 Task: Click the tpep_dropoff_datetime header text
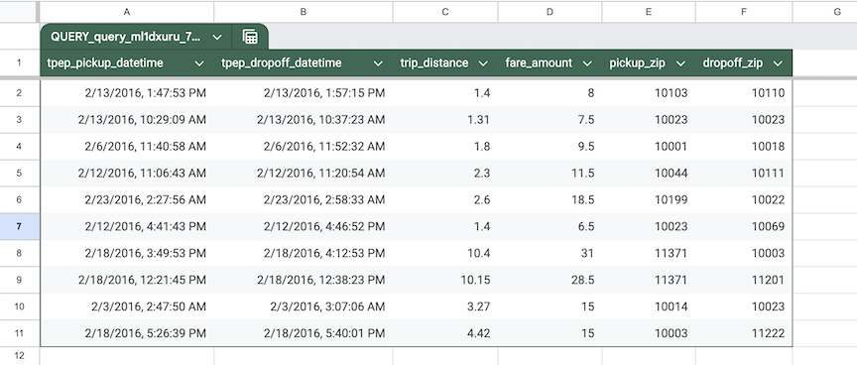tap(282, 63)
